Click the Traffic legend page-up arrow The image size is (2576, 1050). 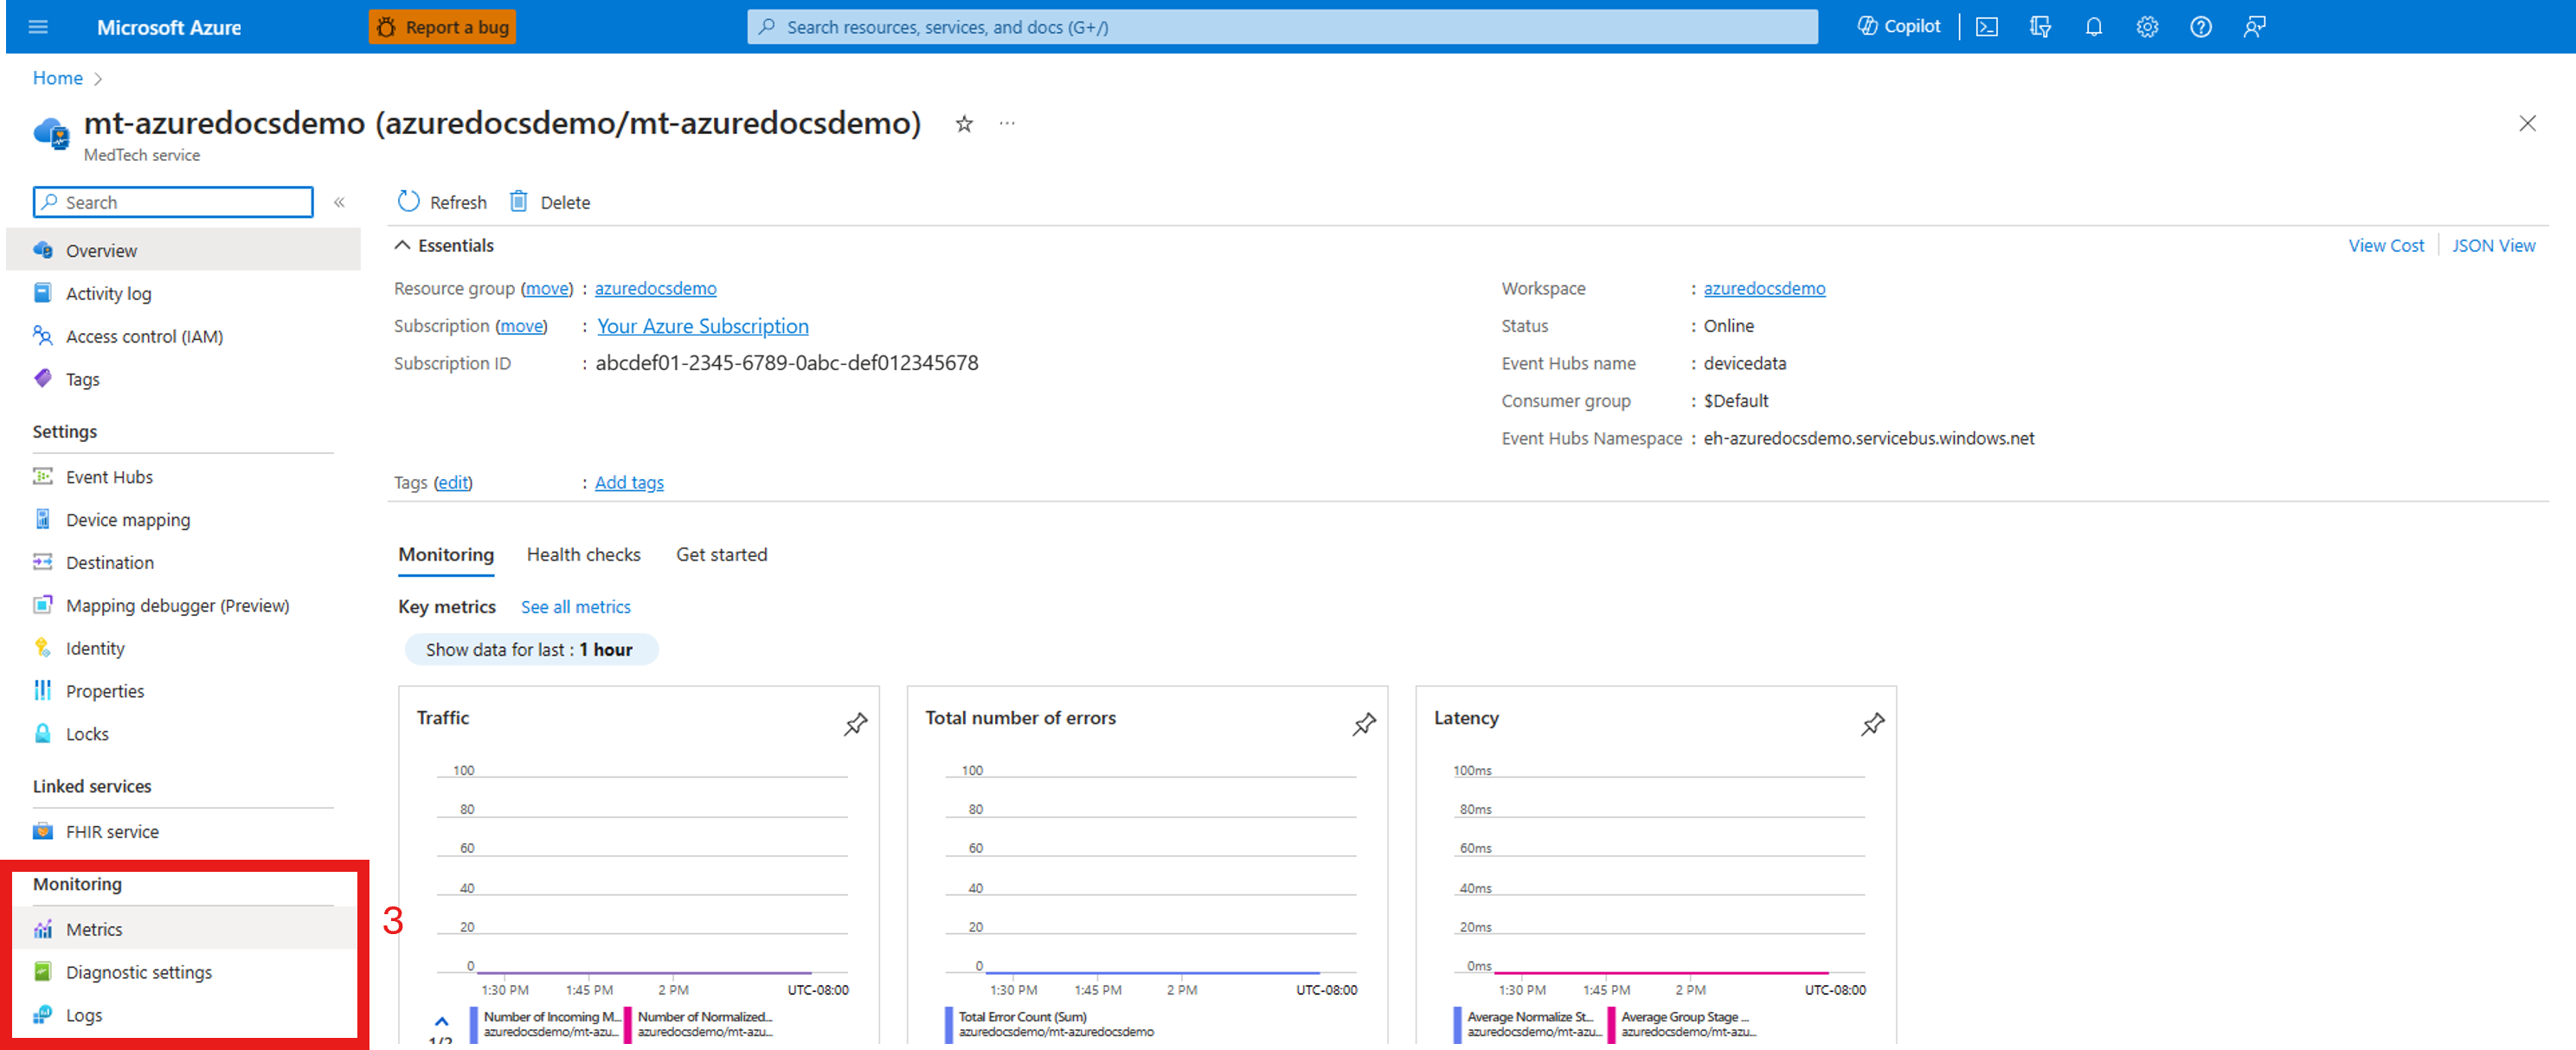[x=441, y=1021]
